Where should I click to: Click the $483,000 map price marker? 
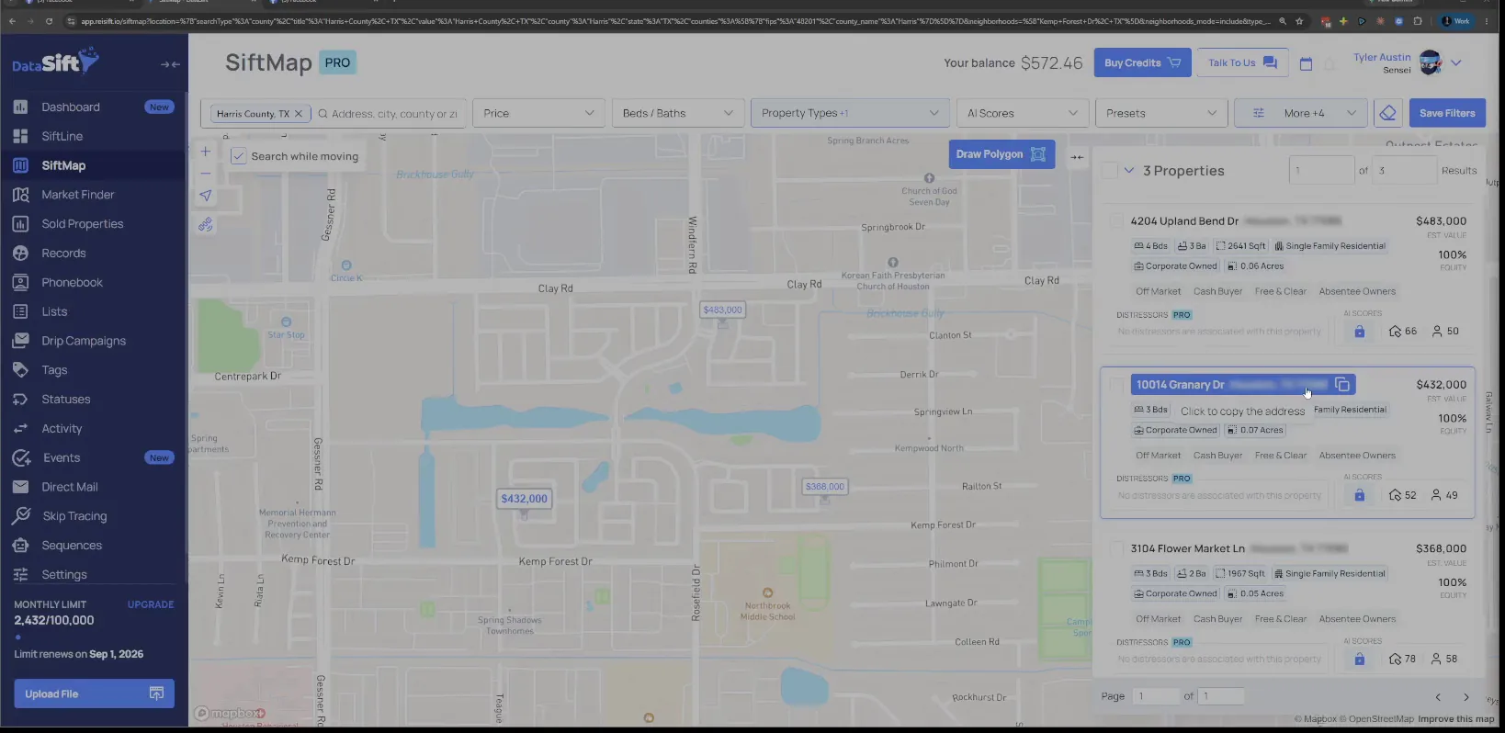(x=722, y=310)
